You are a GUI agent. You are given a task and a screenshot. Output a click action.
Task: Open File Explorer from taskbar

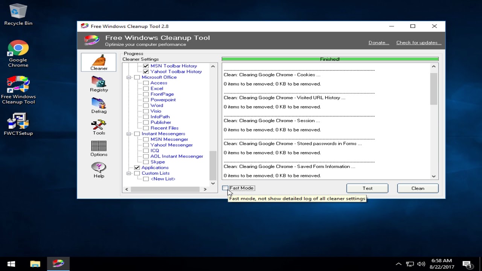(x=35, y=264)
